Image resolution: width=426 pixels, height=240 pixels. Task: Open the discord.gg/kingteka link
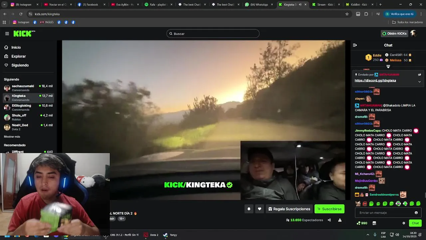375,81
